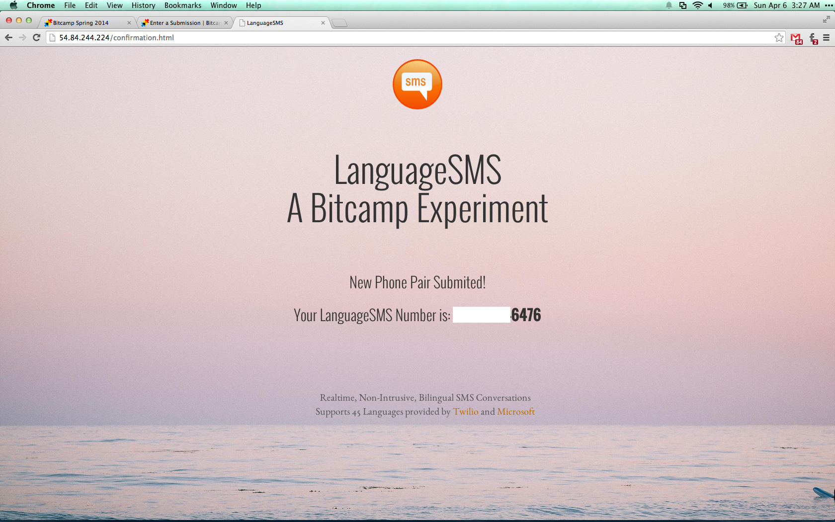Open the Facebook notifications extension icon
This screenshot has height=522, width=835.
pos(814,38)
